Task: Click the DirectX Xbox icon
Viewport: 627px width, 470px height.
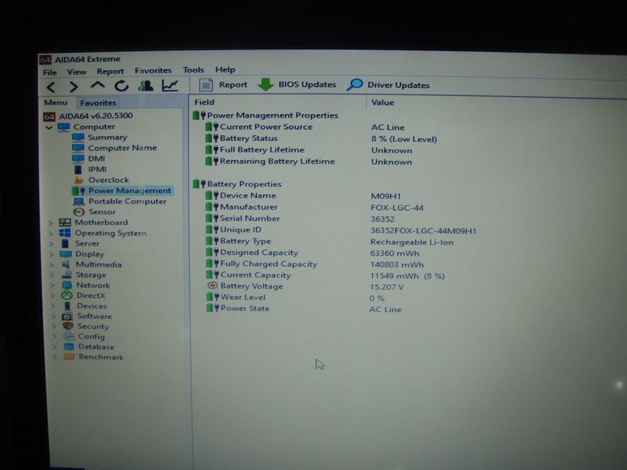Action: pyautogui.click(x=67, y=295)
